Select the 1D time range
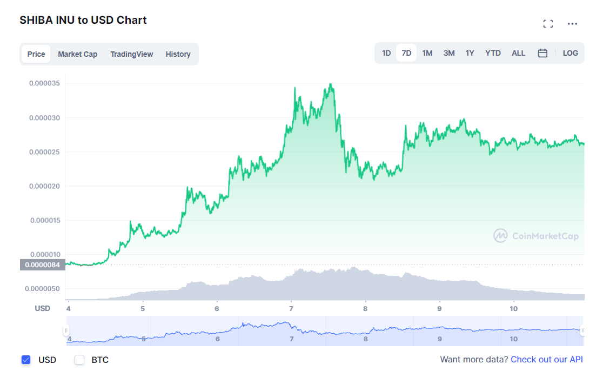The image size is (603, 377). pyautogui.click(x=386, y=53)
